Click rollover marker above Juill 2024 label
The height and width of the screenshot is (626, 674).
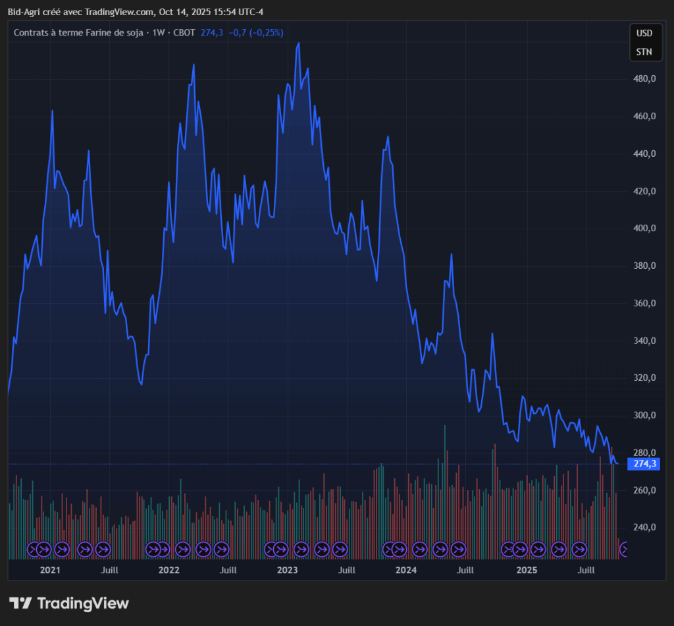[x=458, y=548]
